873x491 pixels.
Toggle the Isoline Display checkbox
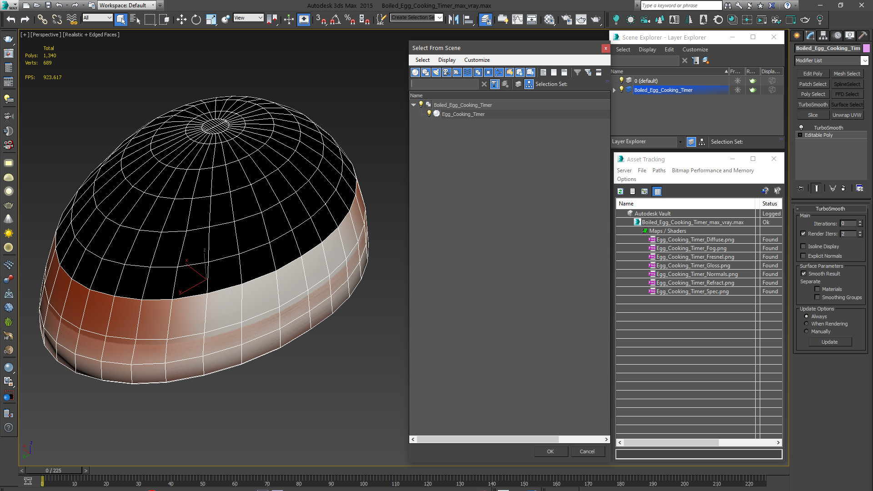tap(803, 246)
